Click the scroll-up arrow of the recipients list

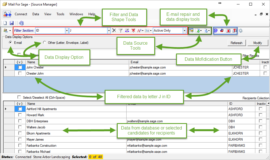268,103
